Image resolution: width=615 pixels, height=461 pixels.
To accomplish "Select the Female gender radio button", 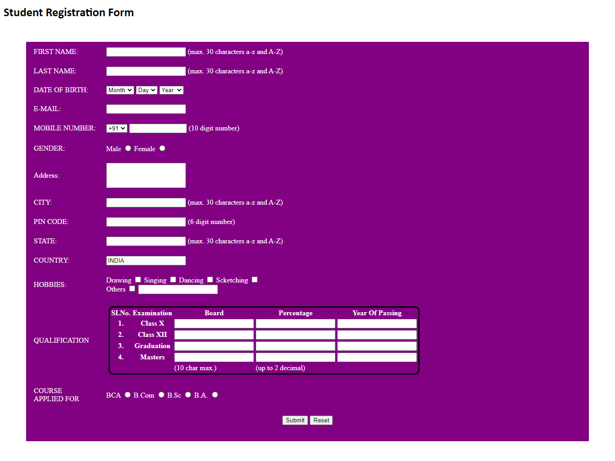I will click(x=163, y=148).
